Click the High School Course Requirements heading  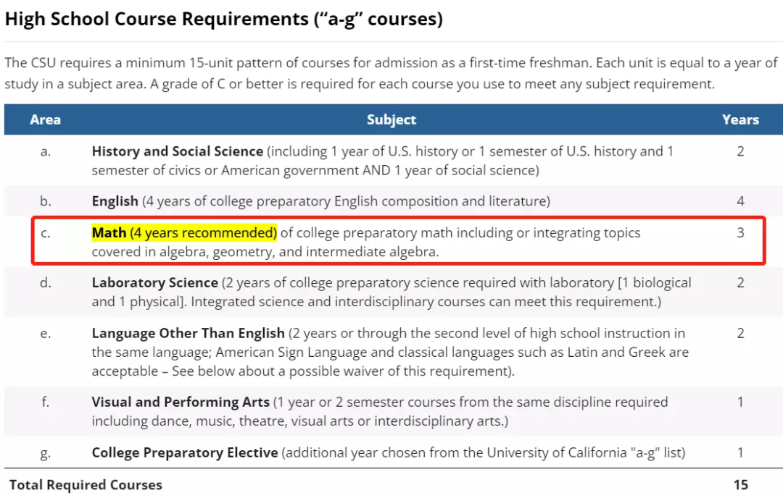pyautogui.click(x=223, y=19)
